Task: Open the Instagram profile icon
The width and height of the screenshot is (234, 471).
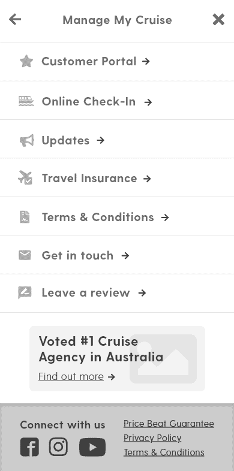Action: (x=58, y=446)
